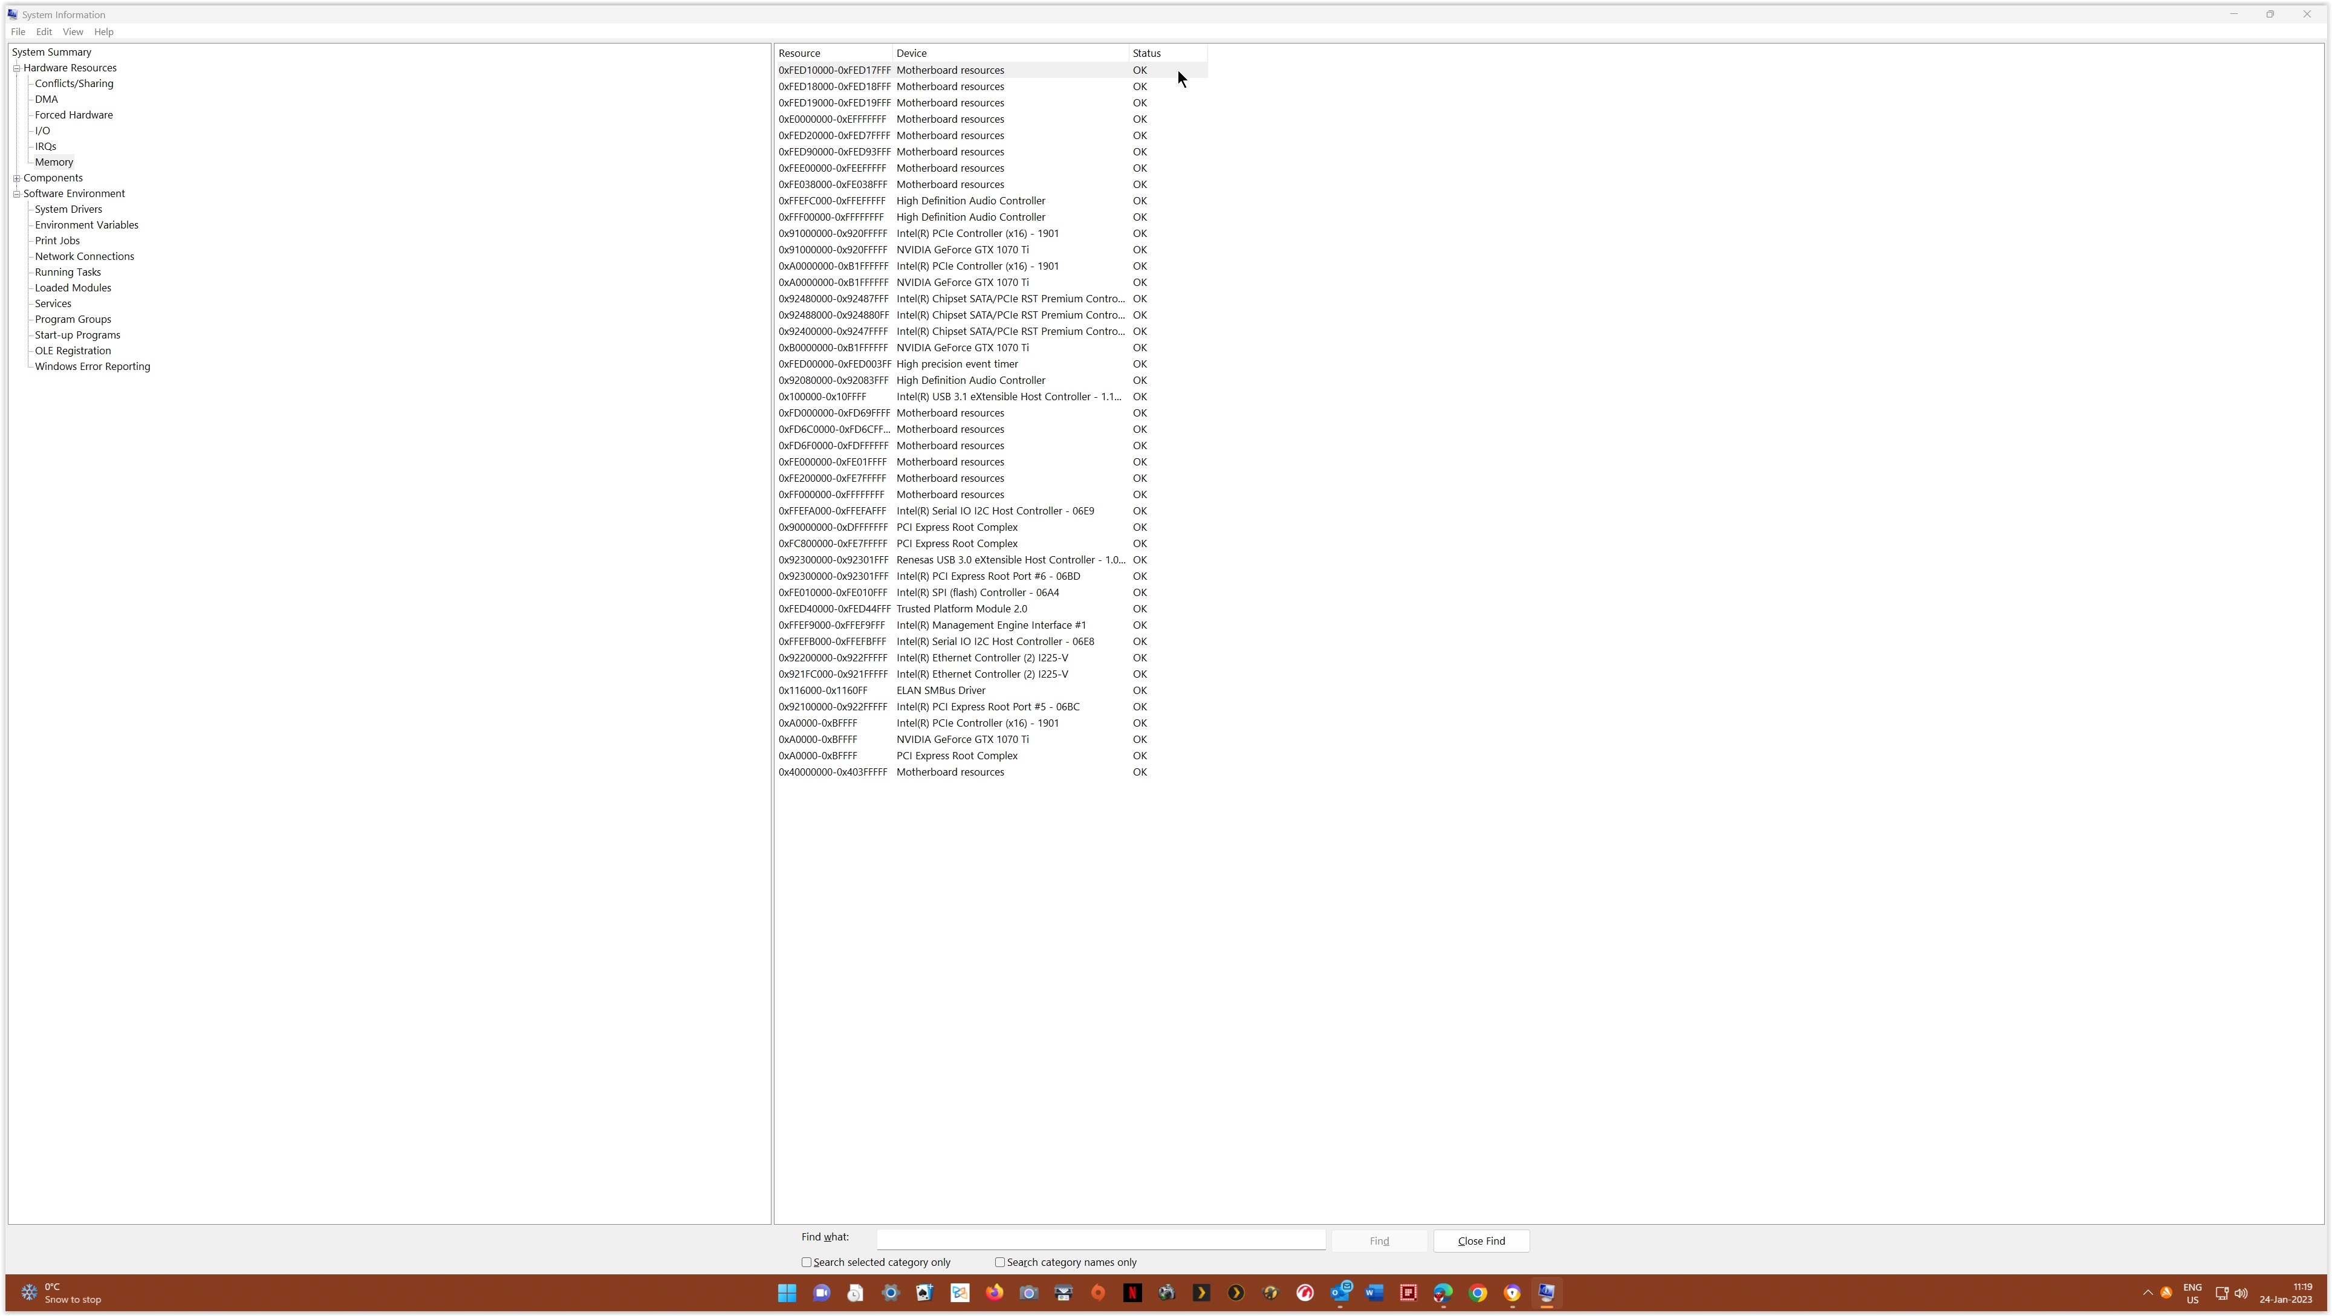Image resolution: width=2332 pixels, height=1316 pixels.
Task: Click the Find what text field
Action: tap(1100, 1239)
